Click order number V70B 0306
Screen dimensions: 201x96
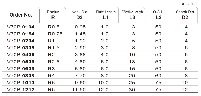point(21,48)
